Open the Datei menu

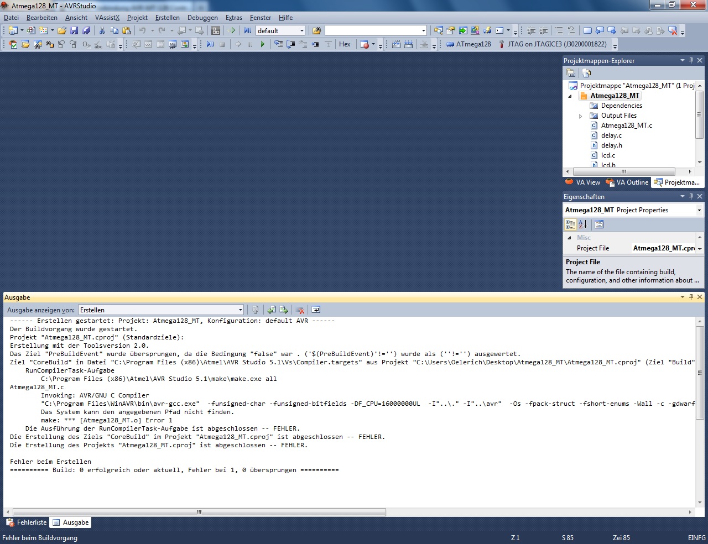coord(11,18)
